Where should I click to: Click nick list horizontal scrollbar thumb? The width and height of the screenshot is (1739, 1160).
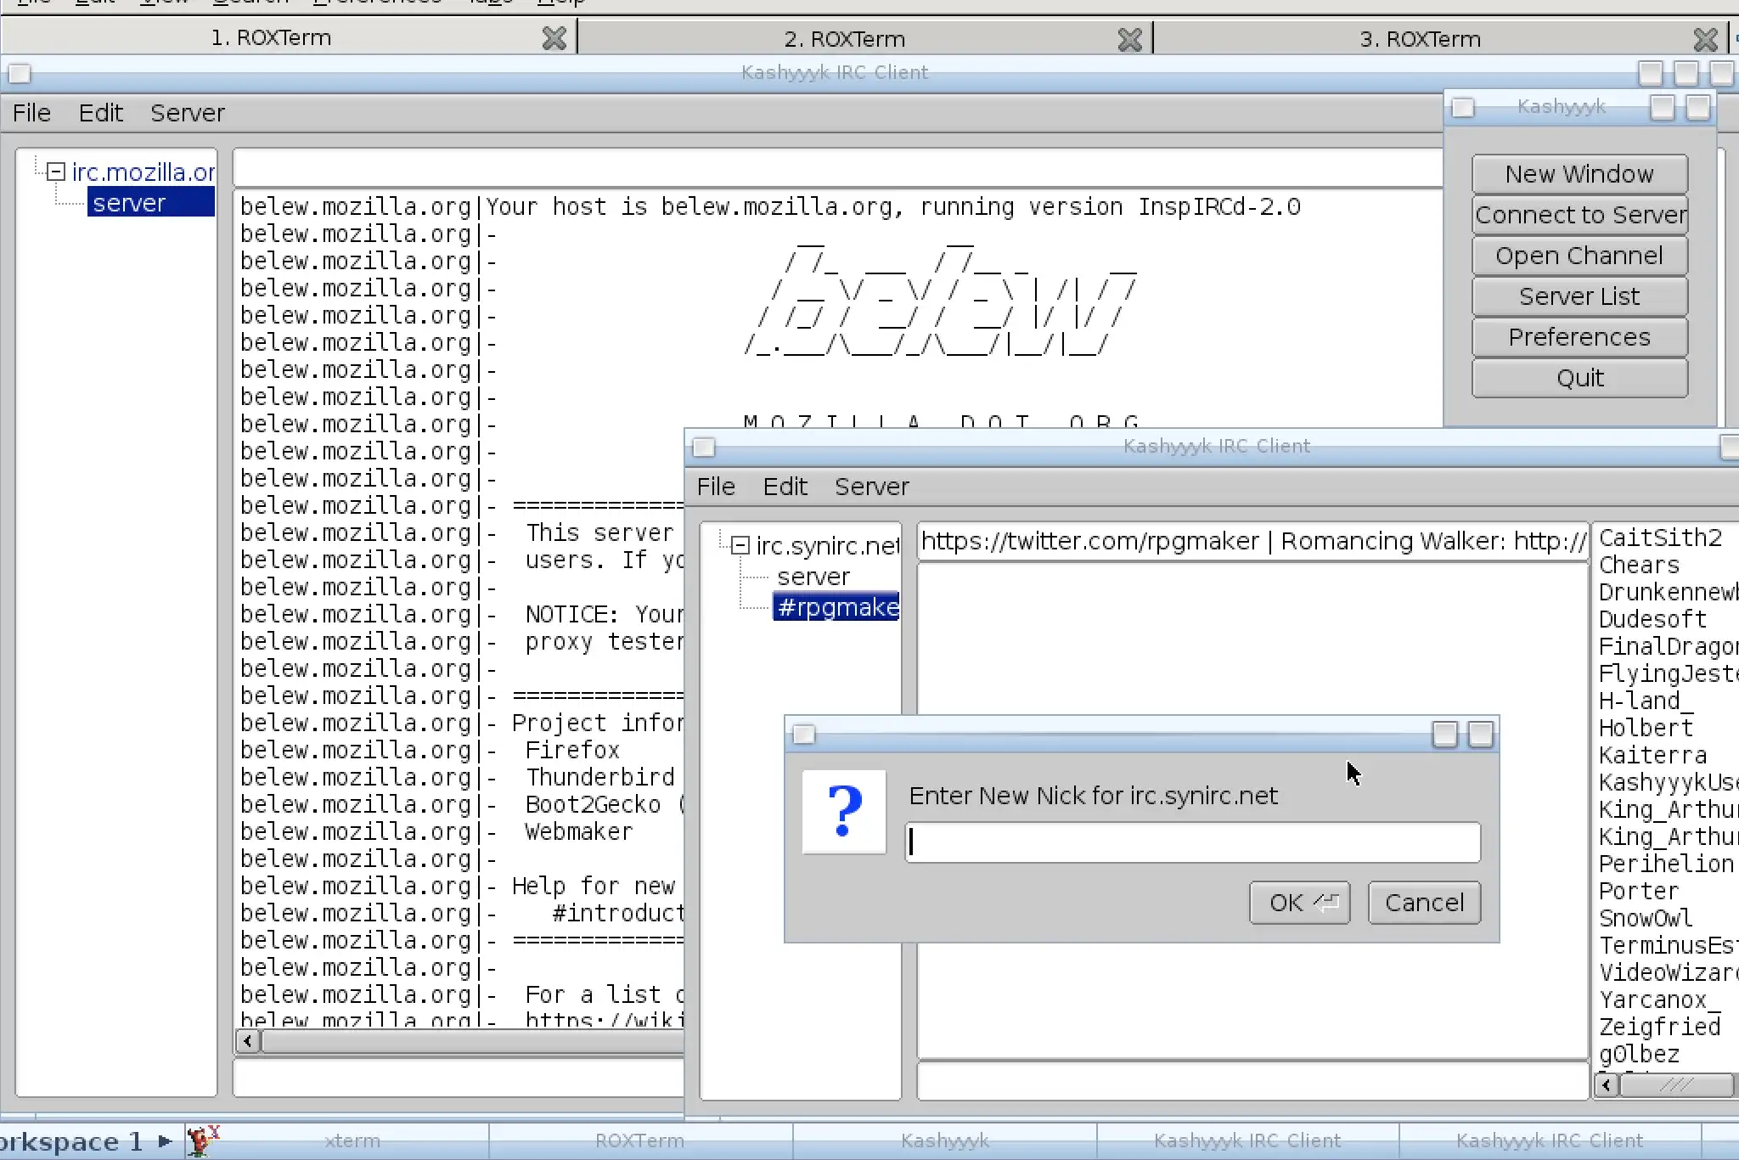click(x=1676, y=1084)
